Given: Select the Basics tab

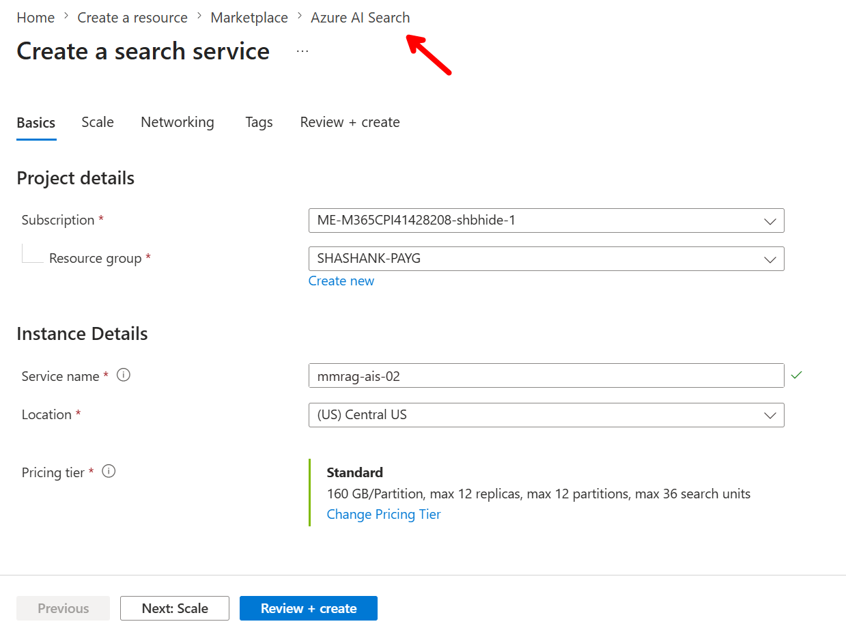Looking at the screenshot, I should (x=36, y=123).
